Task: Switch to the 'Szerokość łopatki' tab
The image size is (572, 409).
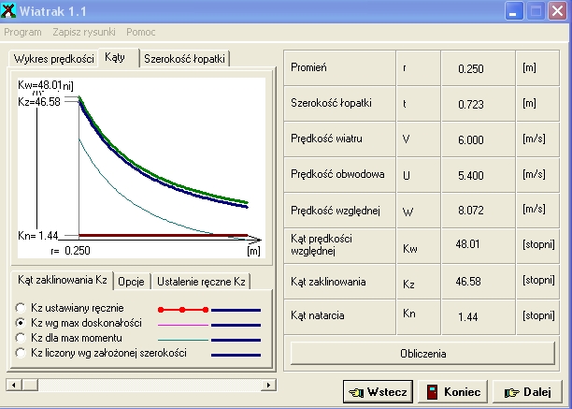Action: click(x=184, y=59)
